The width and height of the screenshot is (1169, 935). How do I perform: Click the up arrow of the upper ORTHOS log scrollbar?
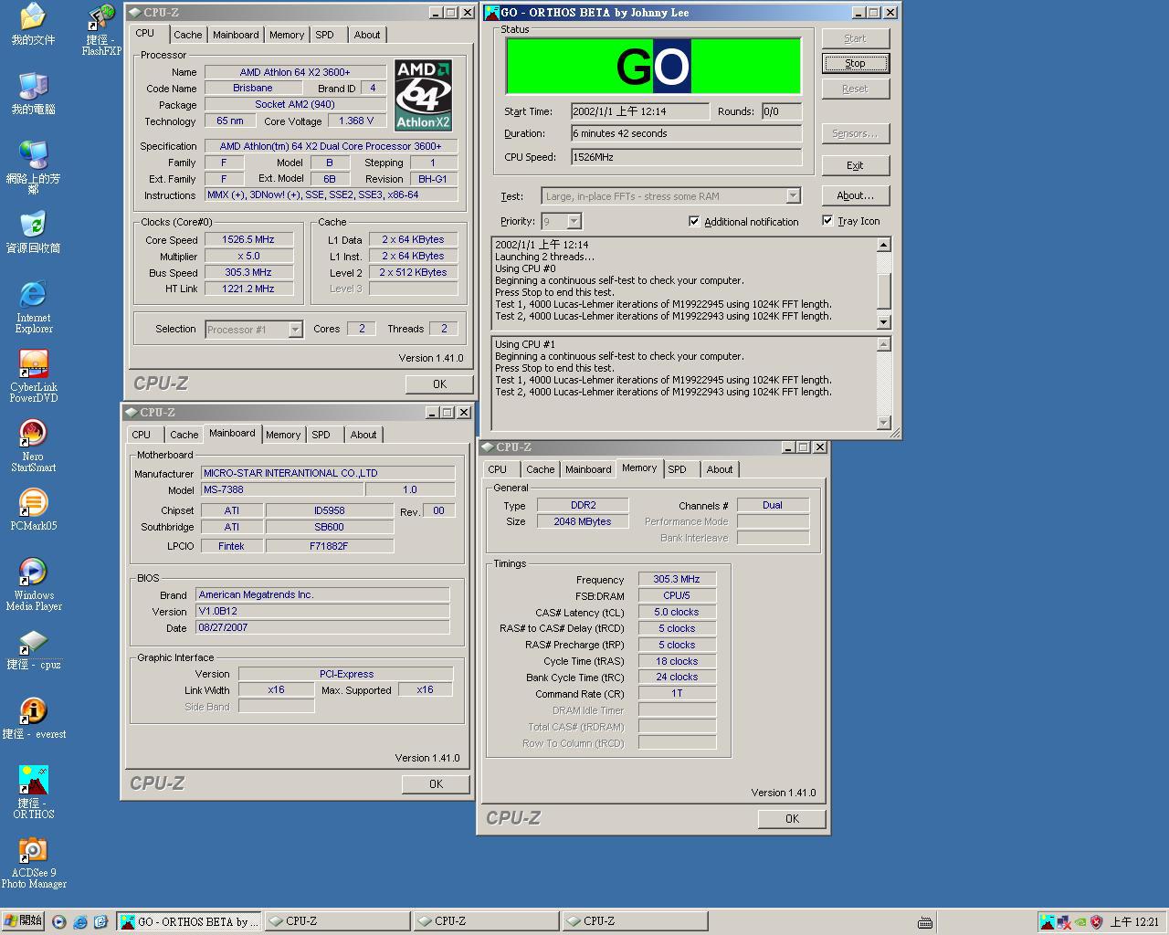point(883,245)
